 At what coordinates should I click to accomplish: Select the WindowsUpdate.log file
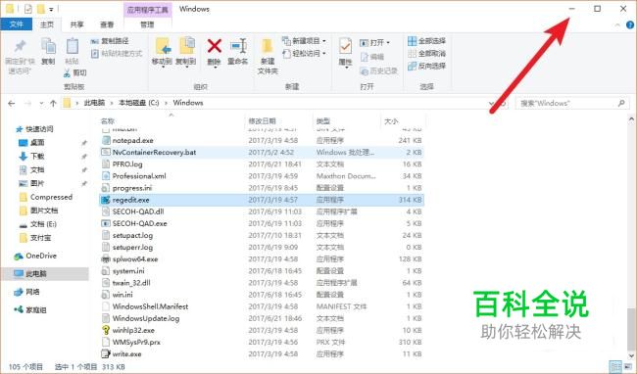pos(146,318)
